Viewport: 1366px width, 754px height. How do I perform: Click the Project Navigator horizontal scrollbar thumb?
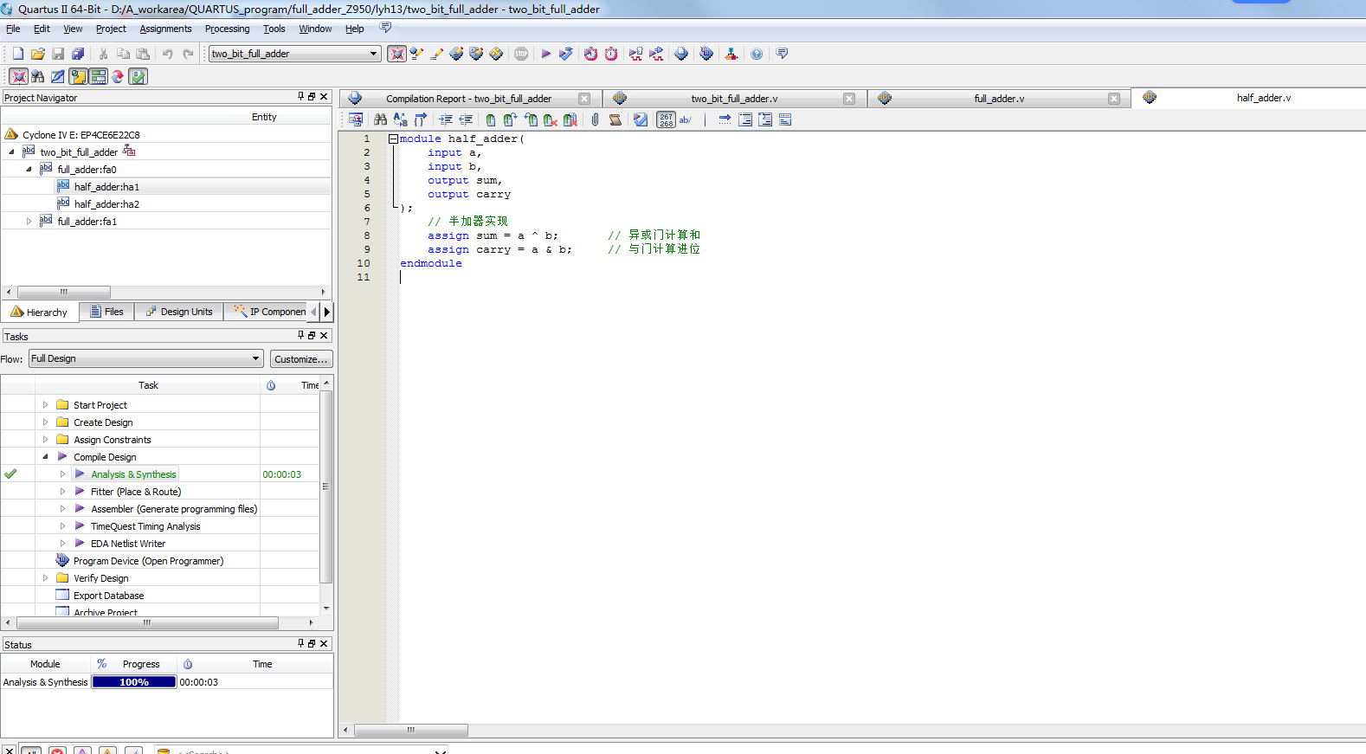point(63,292)
